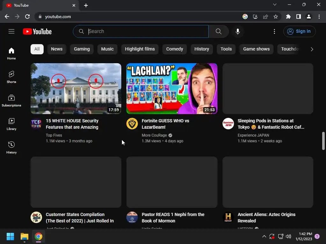Open 'Sleeping Pods in Stations at Tokyo' title
Screen dimensions: 326x244
click(x=271, y=124)
